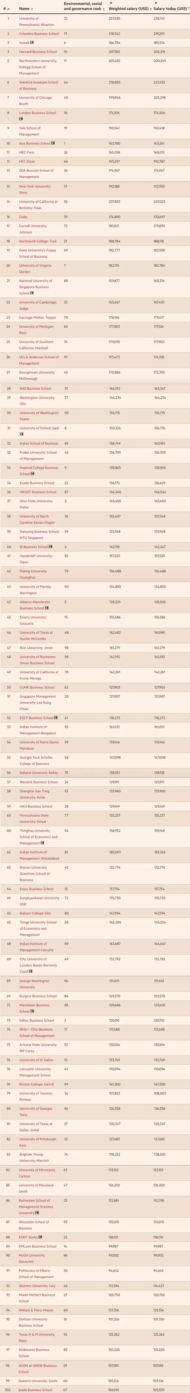The height and width of the screenshot is (1393, 190).
Task: Click the badge icon next to ESCP Business School
Action: pos(56,718)
